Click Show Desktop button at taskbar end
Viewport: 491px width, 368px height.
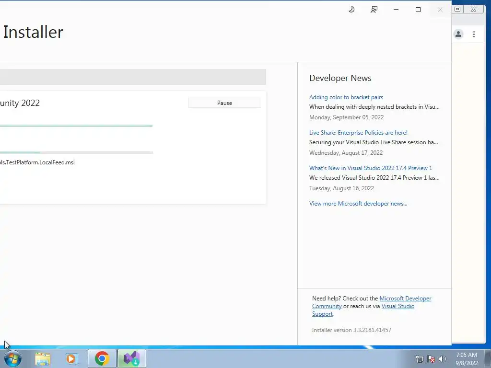488,358
